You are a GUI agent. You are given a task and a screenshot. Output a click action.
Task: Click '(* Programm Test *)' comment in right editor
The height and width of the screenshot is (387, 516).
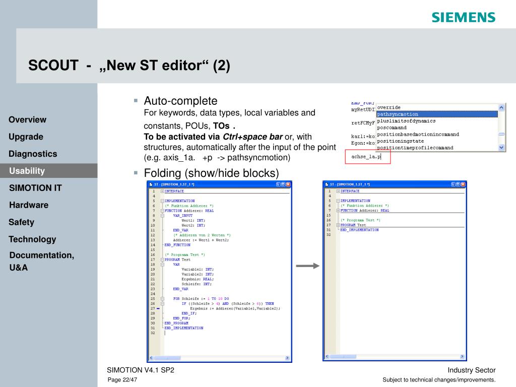pos(360,220)
